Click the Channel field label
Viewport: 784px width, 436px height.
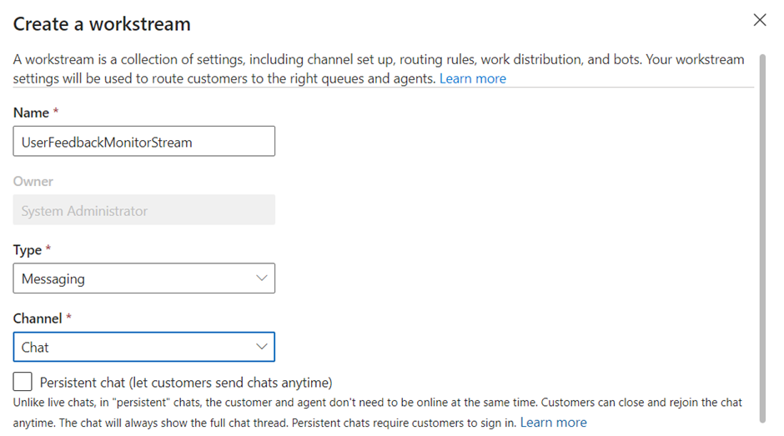pos(38,318)
